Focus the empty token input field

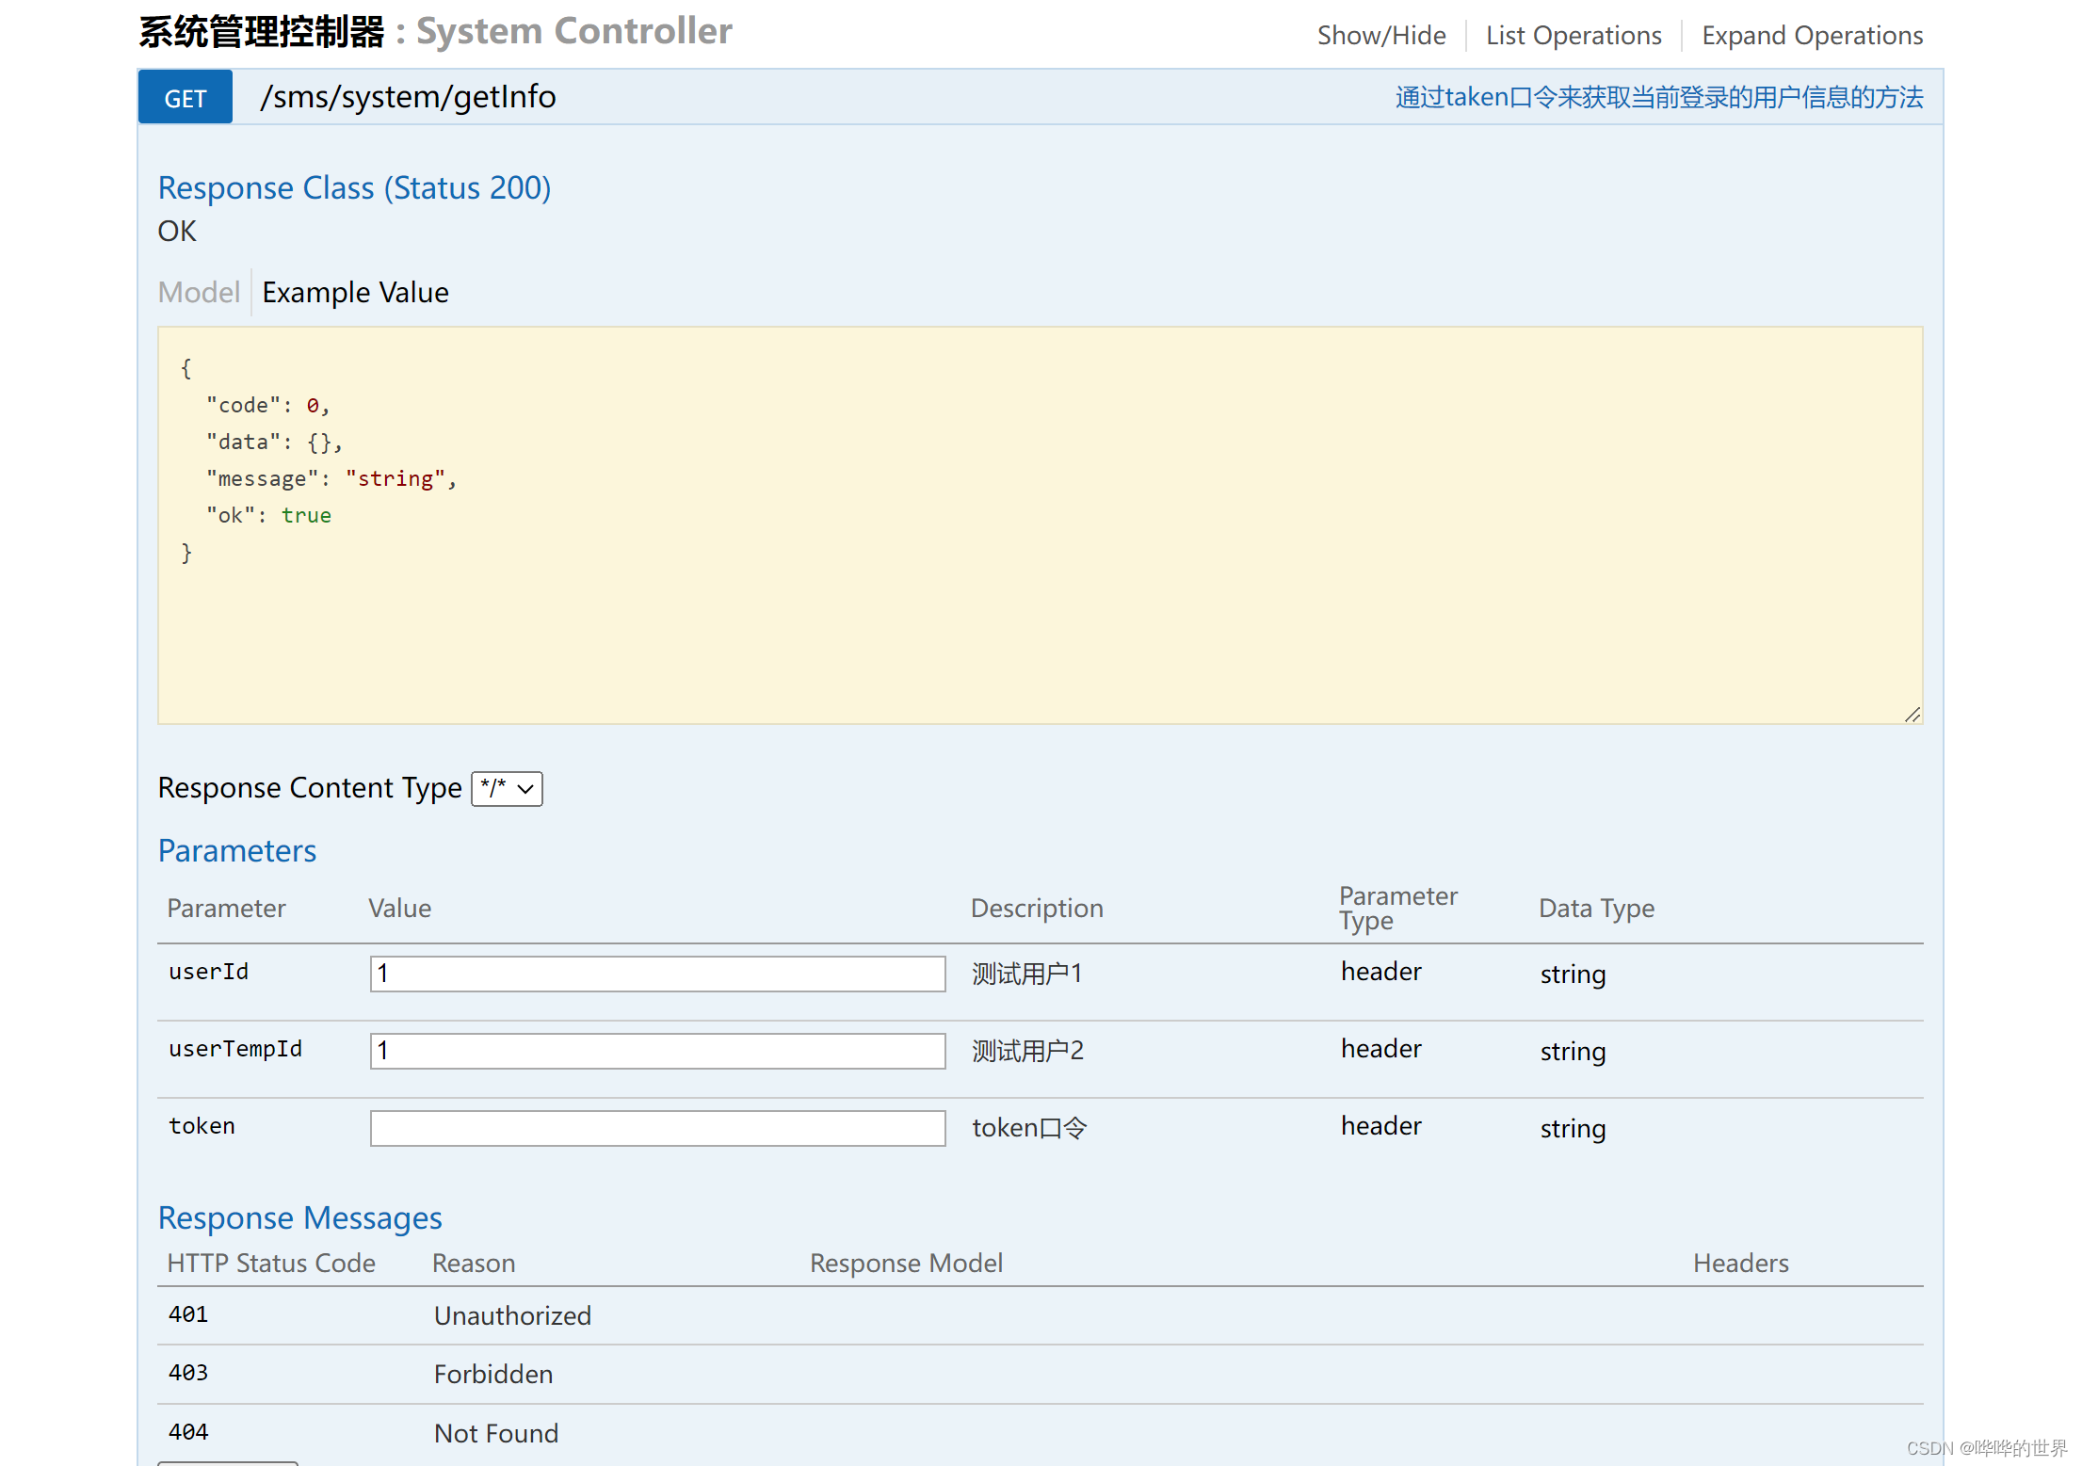[x=657, y=1128]
